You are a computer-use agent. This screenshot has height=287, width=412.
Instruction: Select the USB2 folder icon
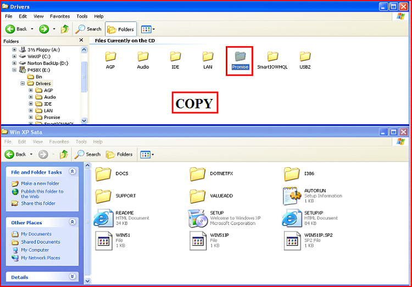click(305, 56)
